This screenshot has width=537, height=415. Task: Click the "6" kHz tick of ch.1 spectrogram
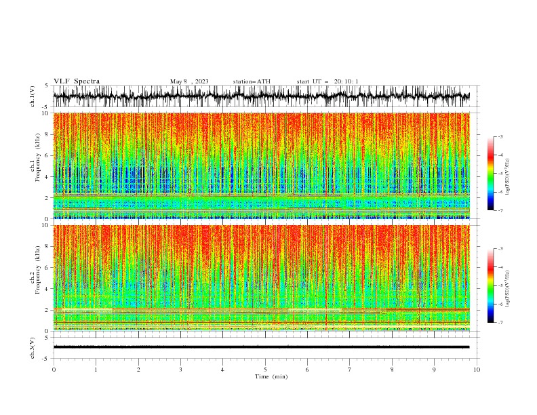click(x=47, y=156)
